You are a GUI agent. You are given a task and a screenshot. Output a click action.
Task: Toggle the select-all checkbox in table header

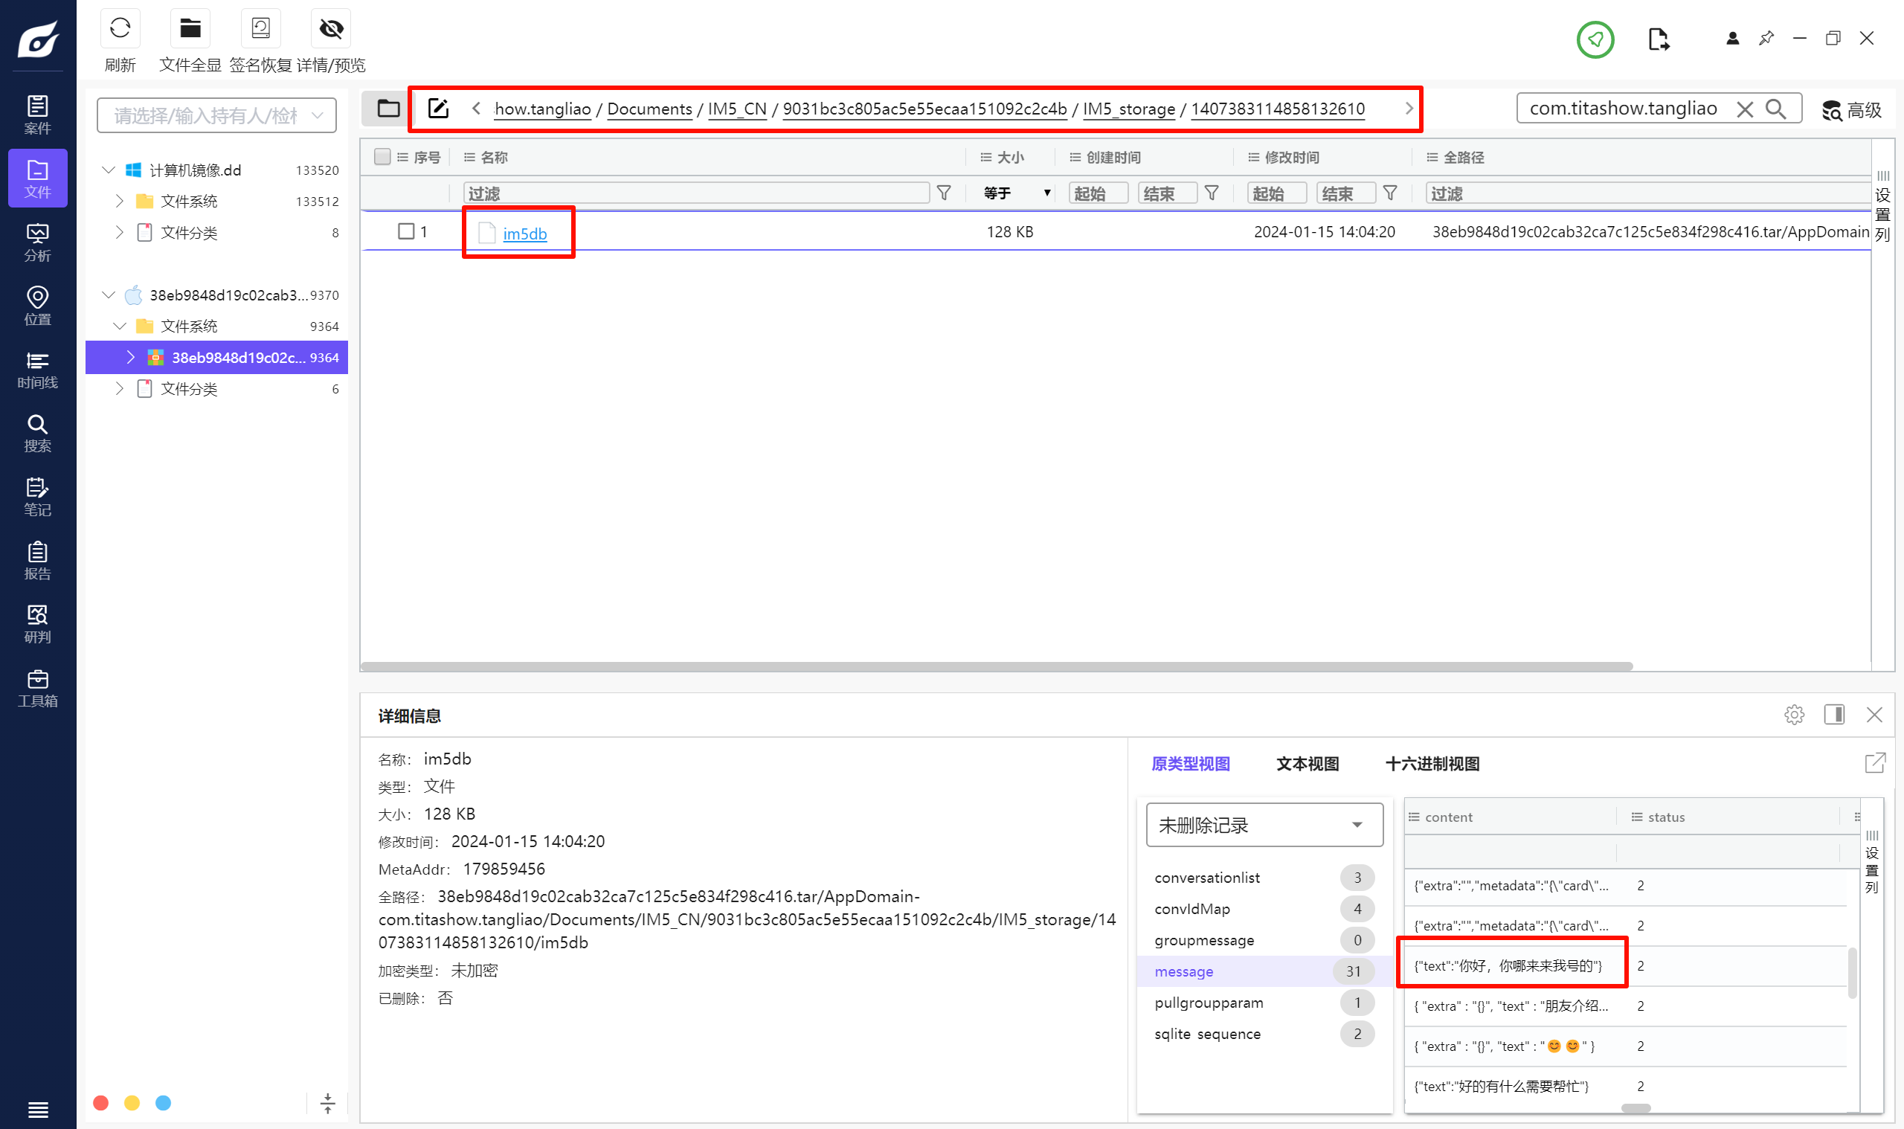(382, 157)
